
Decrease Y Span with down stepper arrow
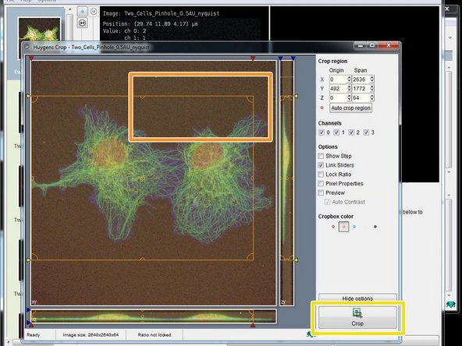coord(371,90)
